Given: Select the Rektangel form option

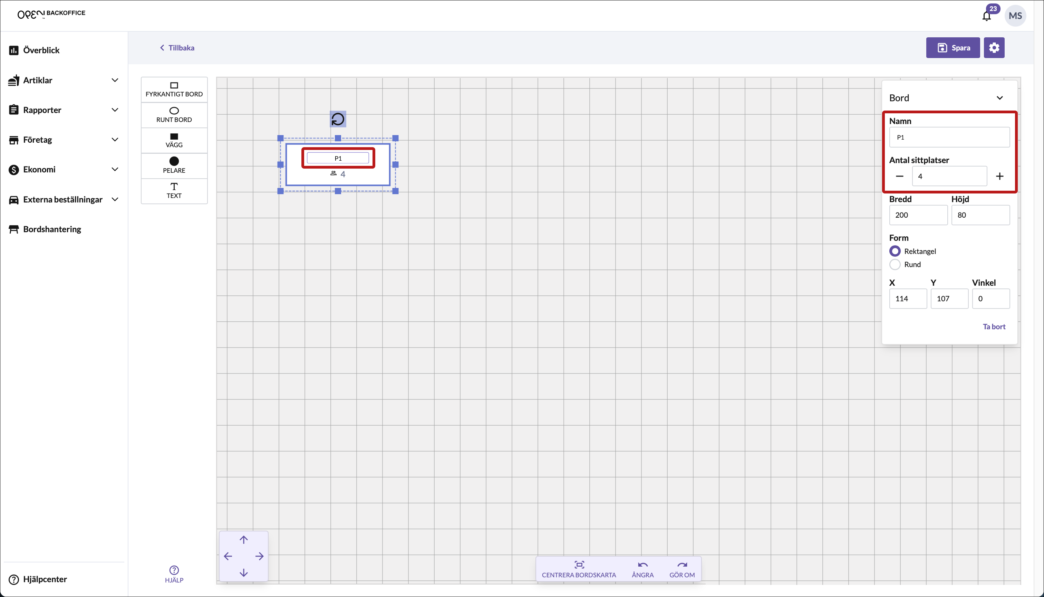Looking at the screenshot, I should point(895,251).
